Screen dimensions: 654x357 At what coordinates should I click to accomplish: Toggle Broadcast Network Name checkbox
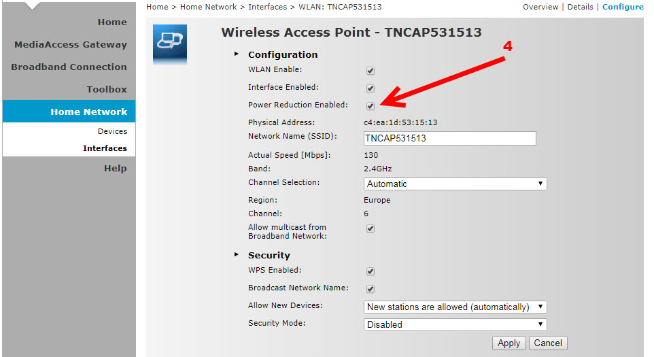pyautogui.click(x=371, y=288)
